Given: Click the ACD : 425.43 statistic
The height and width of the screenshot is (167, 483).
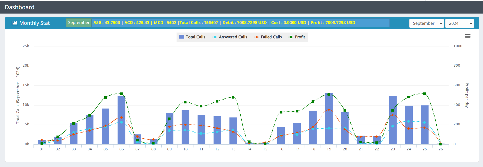Looking at the screenshot, I should pos(137,22).
